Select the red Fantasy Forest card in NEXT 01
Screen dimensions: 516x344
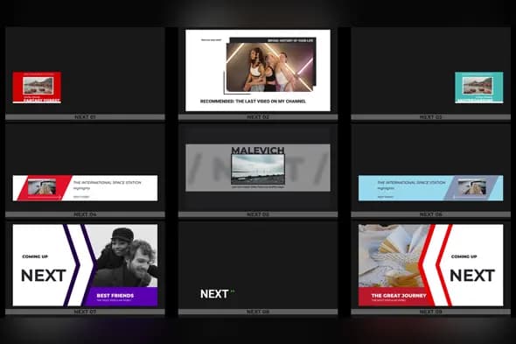pyautogui.click(x=37, y=88)
